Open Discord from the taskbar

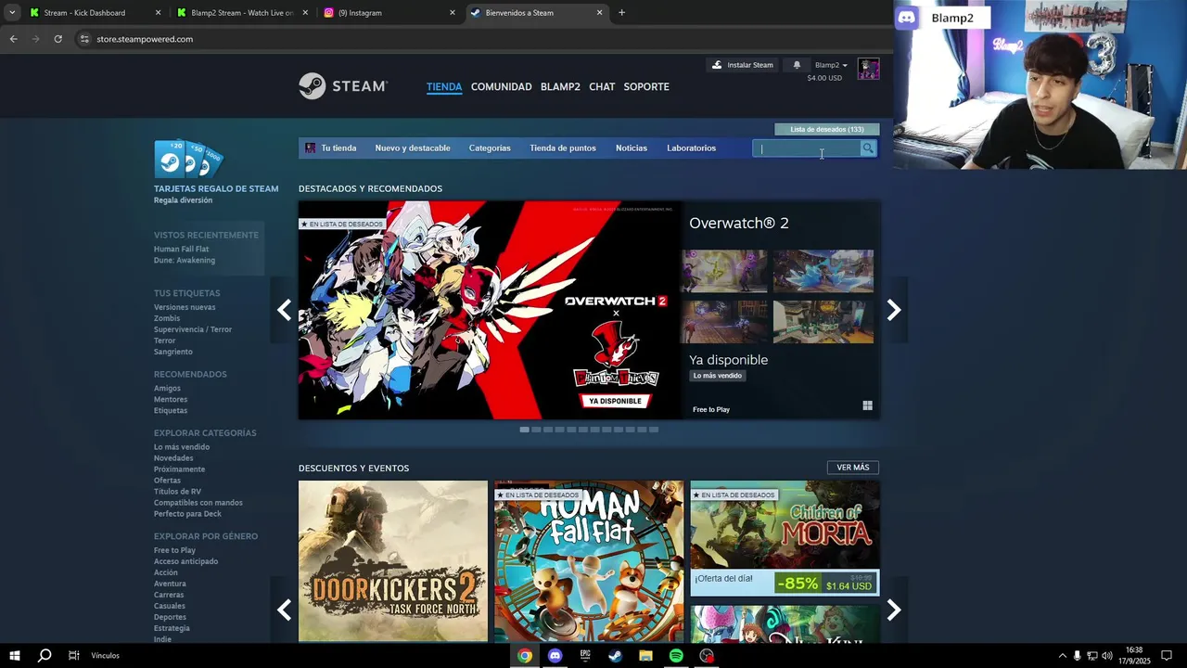coord(555,656)
